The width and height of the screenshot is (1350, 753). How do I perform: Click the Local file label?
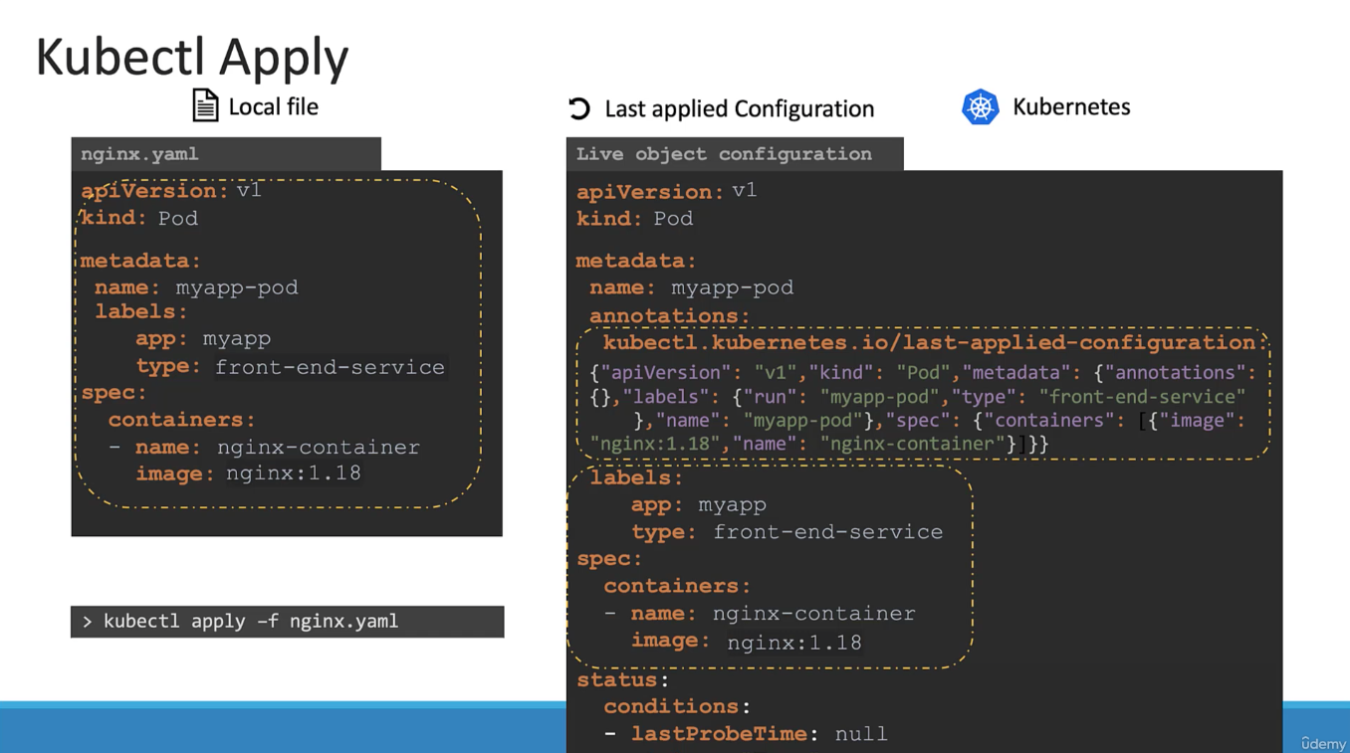(x=273, y=106)
